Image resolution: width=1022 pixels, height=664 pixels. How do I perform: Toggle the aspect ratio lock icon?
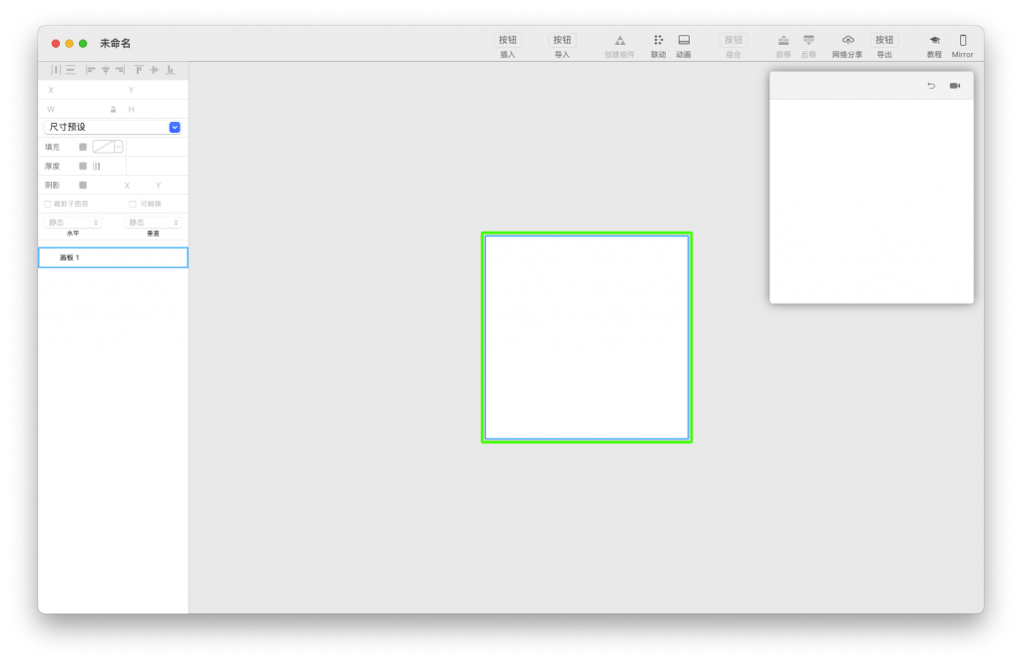click(113, 110)
